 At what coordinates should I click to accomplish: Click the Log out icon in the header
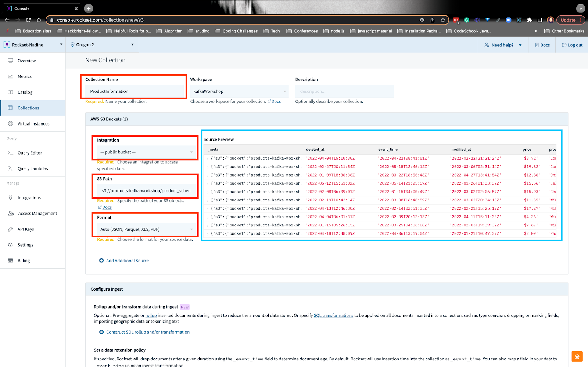[564, 45]
